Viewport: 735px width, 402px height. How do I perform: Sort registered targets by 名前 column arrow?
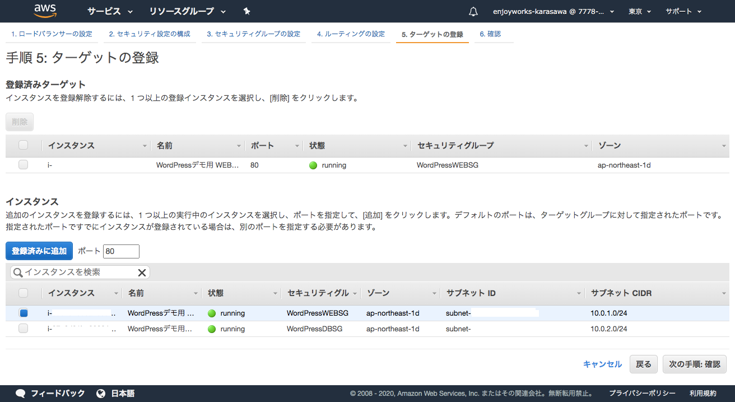point(239,146)
